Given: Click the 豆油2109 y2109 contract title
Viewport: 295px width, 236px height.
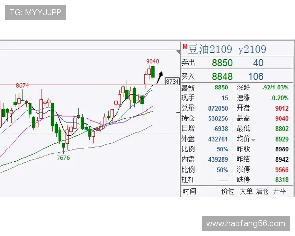Looking at the screenshot, I should click(227, 49).
